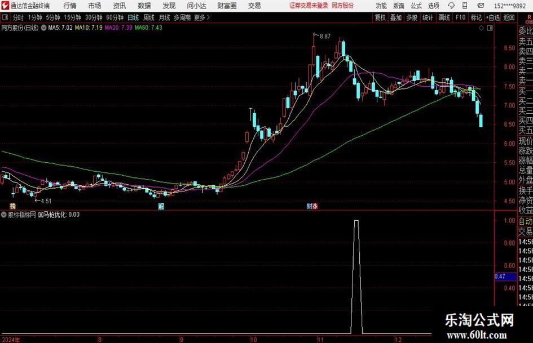The height and width of the screenshot is (343, 533).
Task: Open the 行情 menu
Action: [70, 6]
